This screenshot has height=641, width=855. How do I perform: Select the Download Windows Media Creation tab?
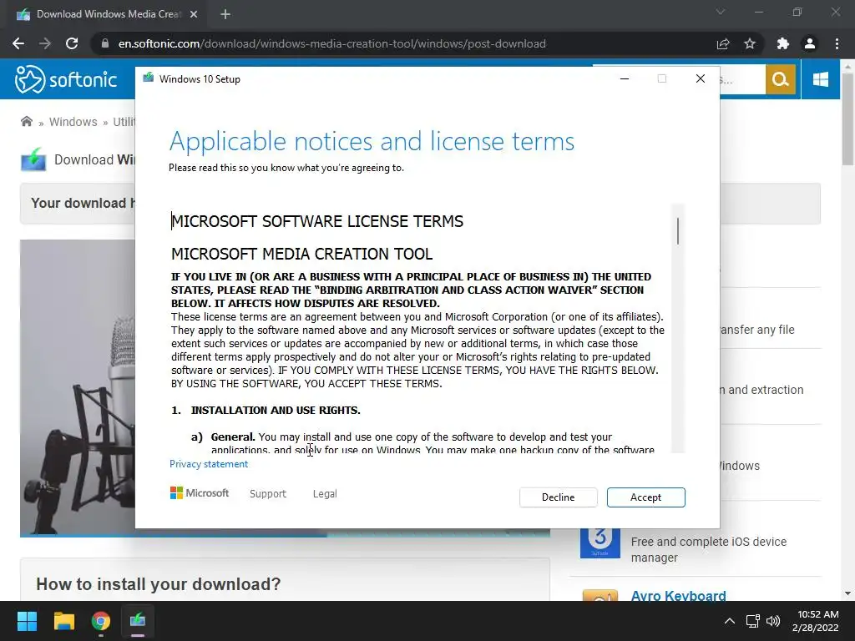[108, 14]
